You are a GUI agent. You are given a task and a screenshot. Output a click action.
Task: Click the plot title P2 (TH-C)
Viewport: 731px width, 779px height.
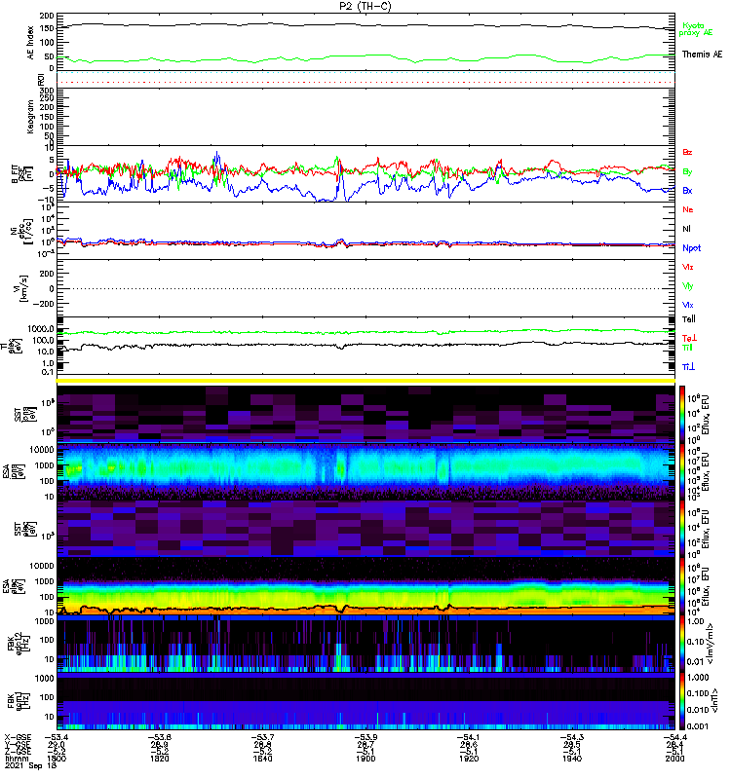tap(365, 6)
